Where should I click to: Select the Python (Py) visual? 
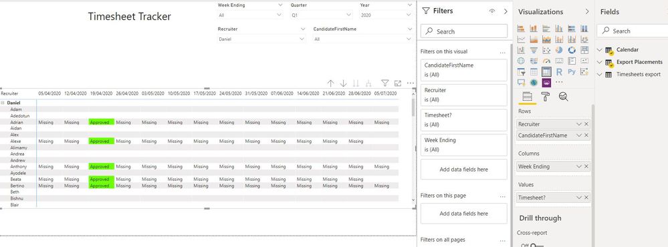[572, 71]
